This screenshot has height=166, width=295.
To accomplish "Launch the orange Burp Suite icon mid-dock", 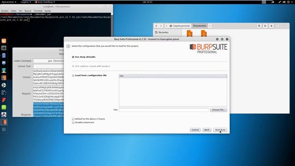I will click(4, 78).
